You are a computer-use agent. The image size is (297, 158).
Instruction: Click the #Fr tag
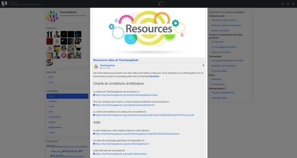click(81, 151)
